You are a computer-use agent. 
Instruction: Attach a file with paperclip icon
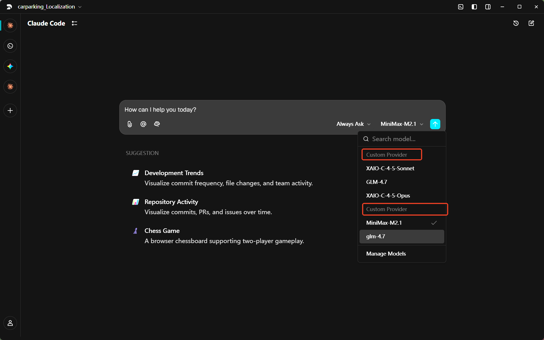tap(130, 124)
